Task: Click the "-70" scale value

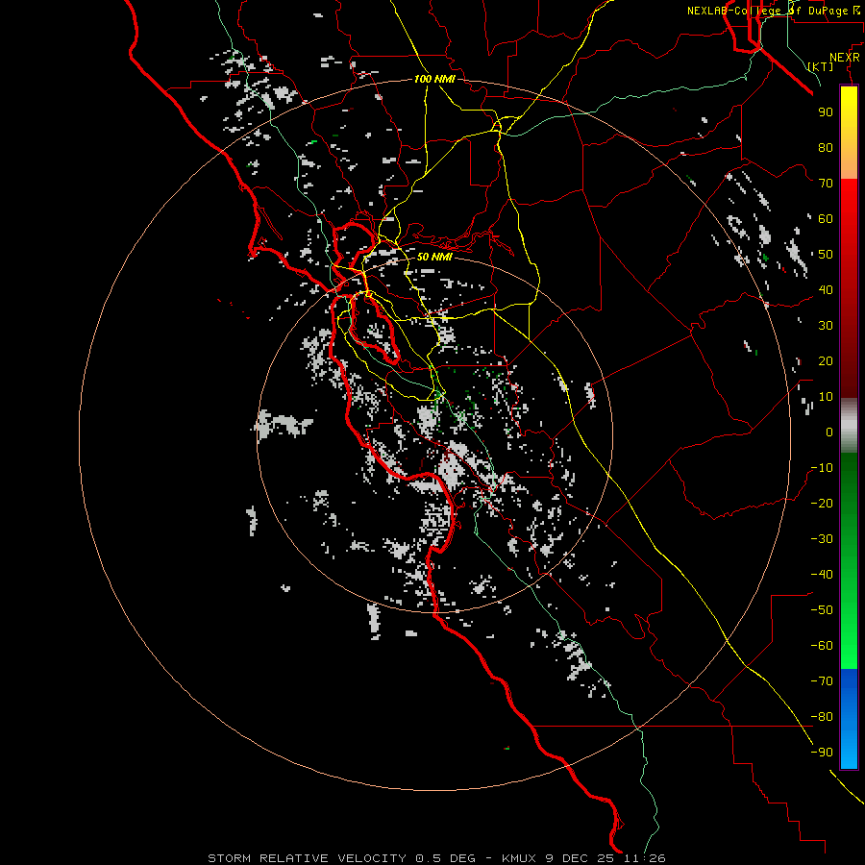Action: [822, 681]
